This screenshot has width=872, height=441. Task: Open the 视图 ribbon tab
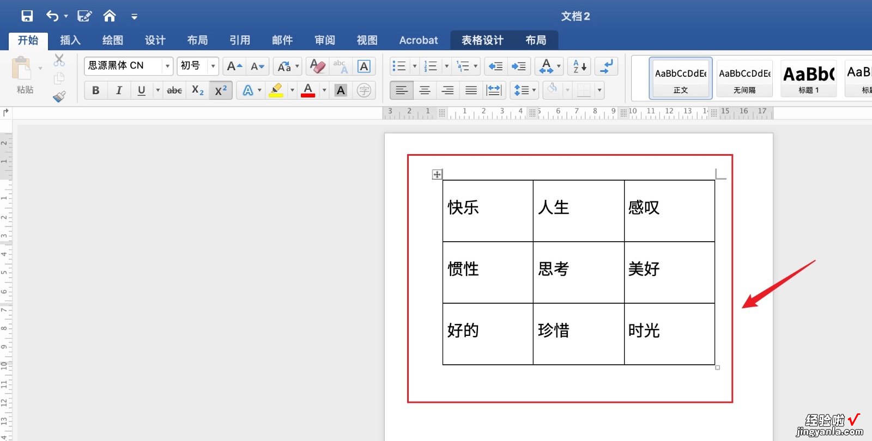click(x=367, y=40)
